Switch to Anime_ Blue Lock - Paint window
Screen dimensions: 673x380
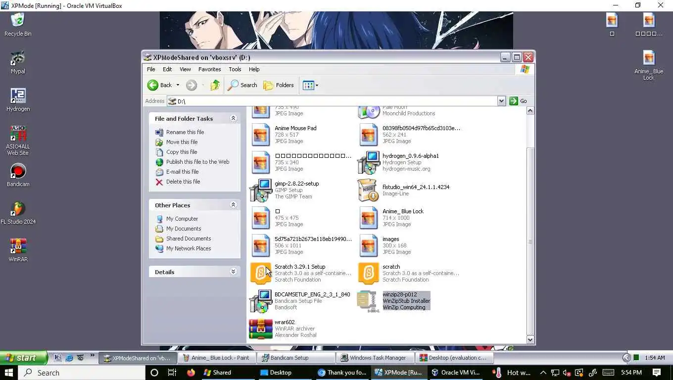[x=218, y=358]
